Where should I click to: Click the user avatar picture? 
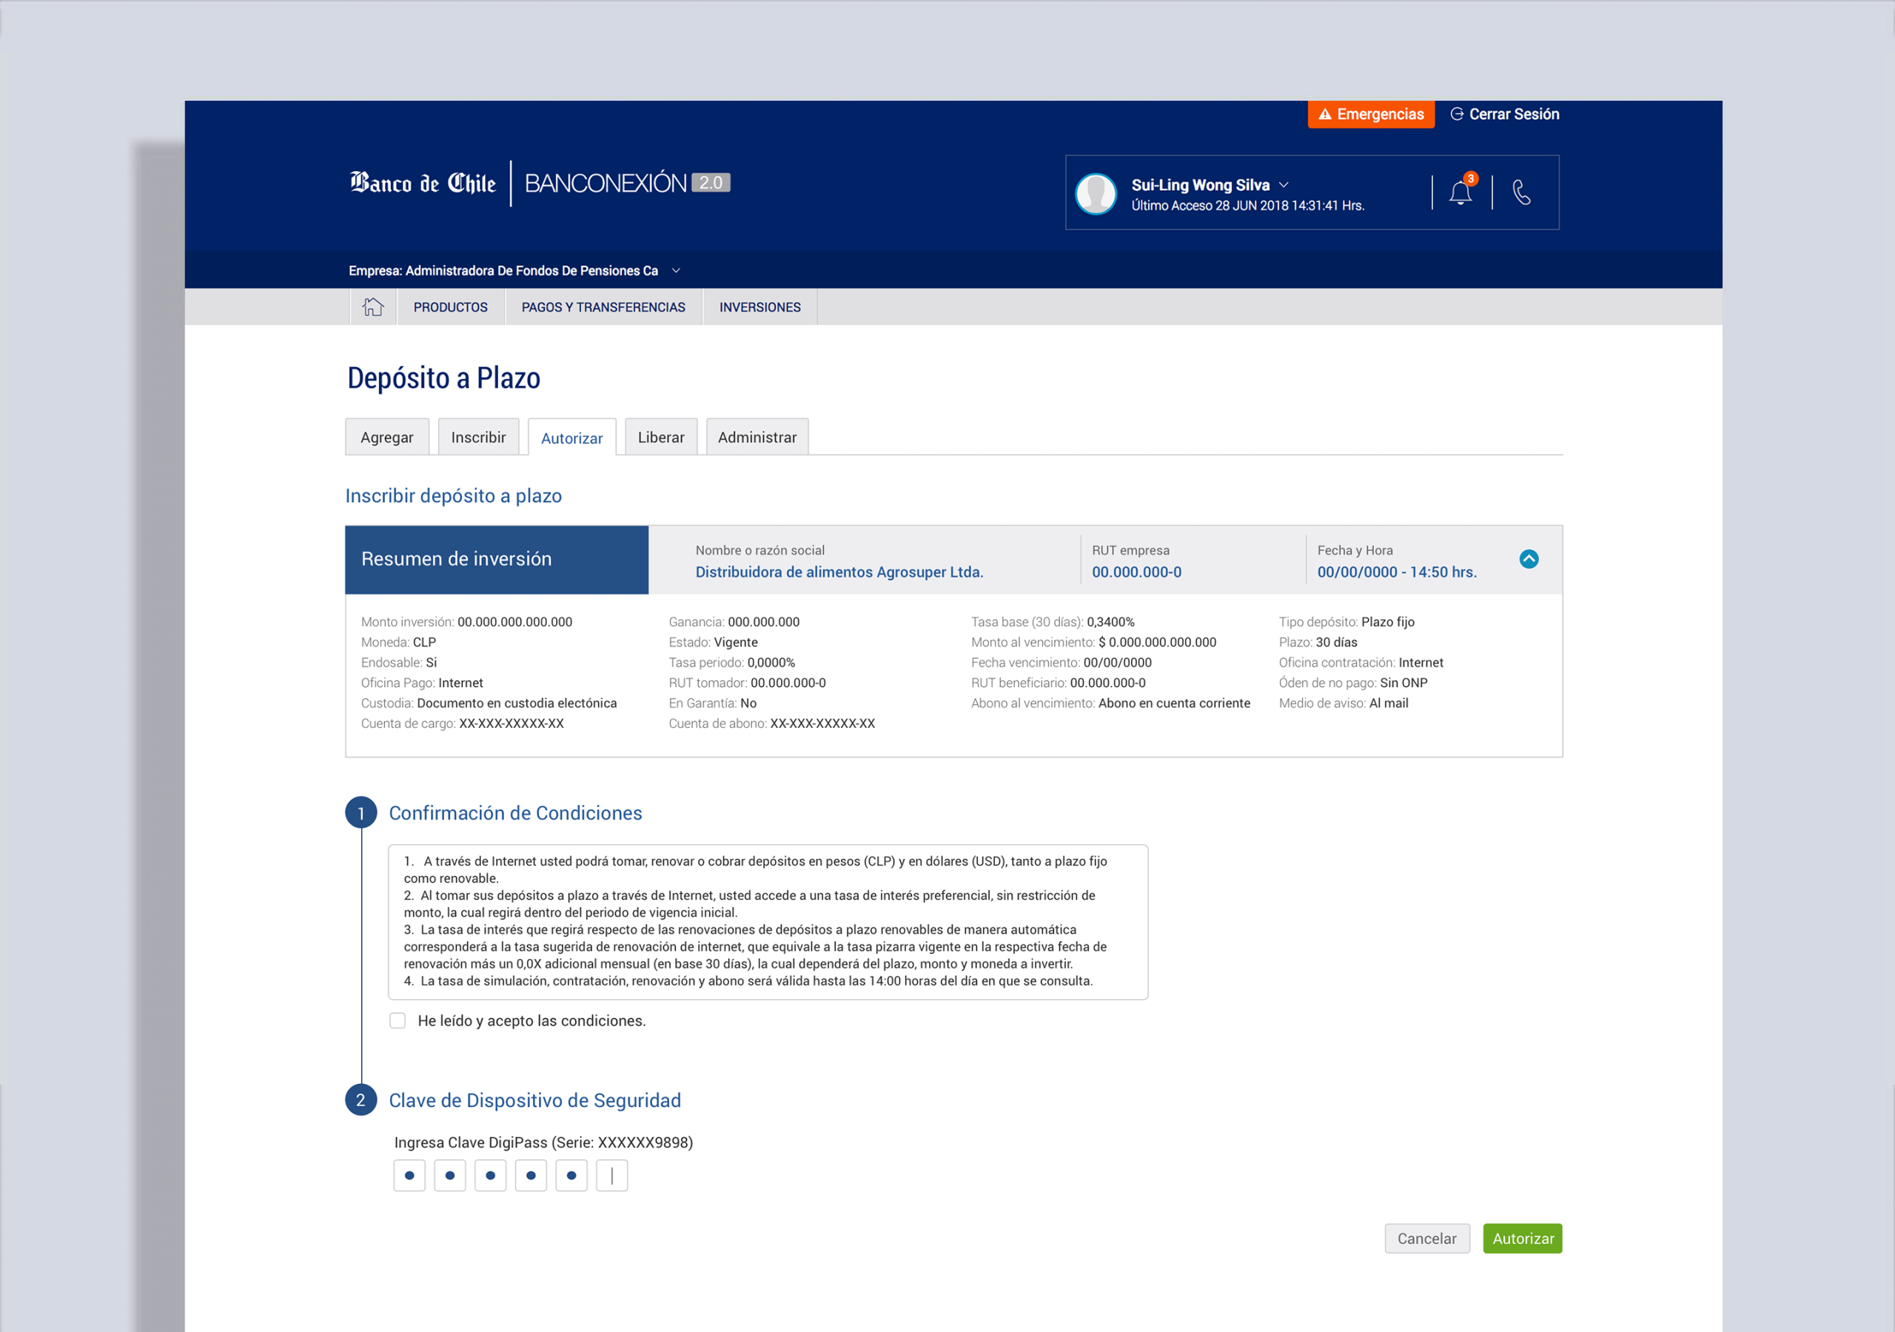[x=1096, y=193]
